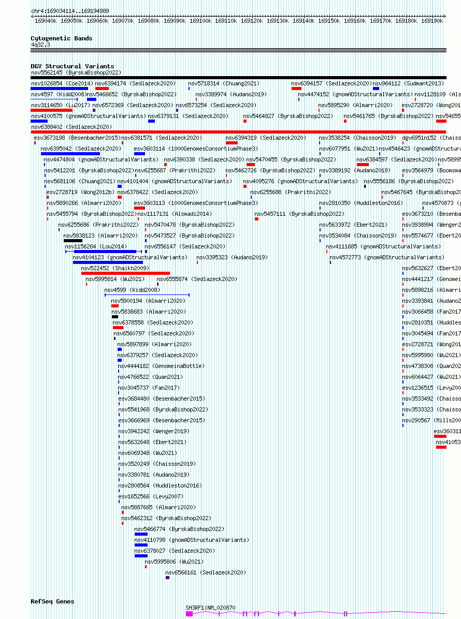Image resolution: width=461 pixels, height=619 pixels.
Task: Click nsv5457111 (ByrskaBishop2022) label
Action: click(x=299, y=214)
